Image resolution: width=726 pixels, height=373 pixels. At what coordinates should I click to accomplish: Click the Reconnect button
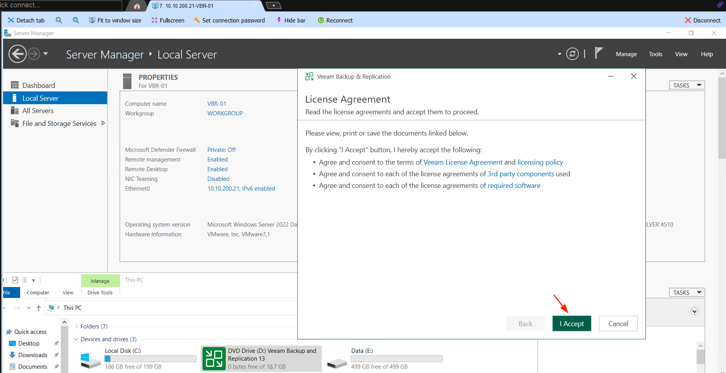(x=335, y=20)
